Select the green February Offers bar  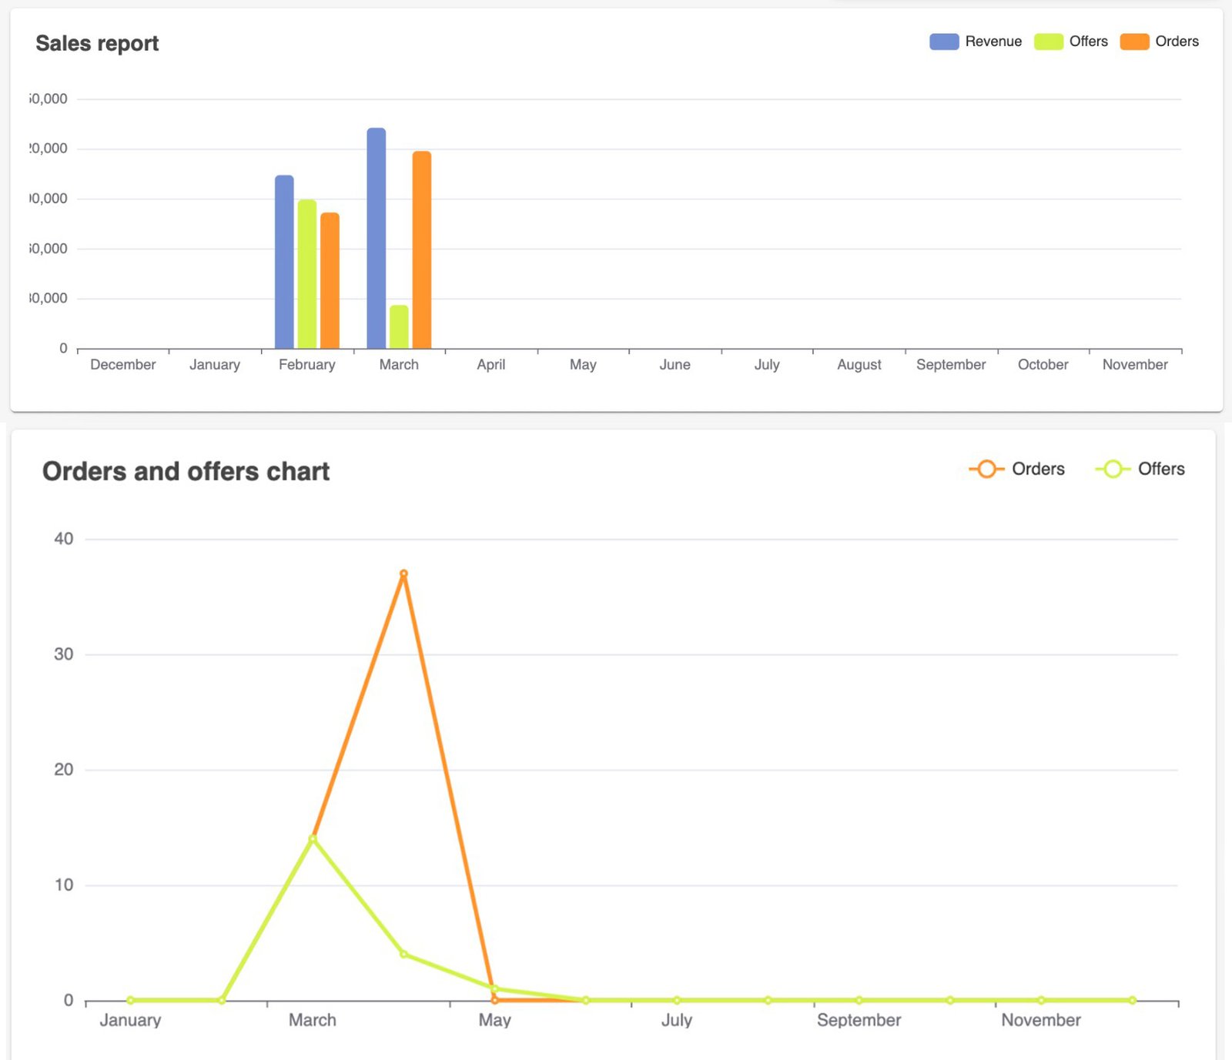pyautogui.click(x=307, y=274)
